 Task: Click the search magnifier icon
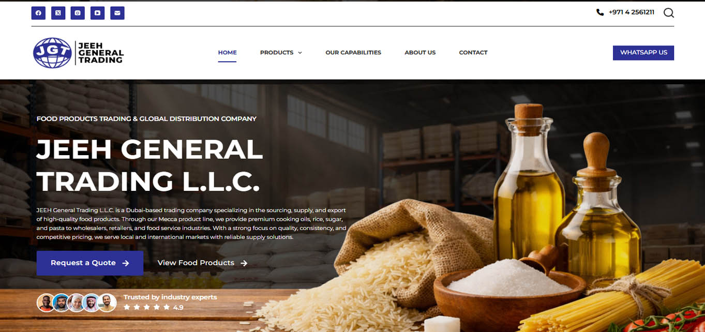[669, 13]
